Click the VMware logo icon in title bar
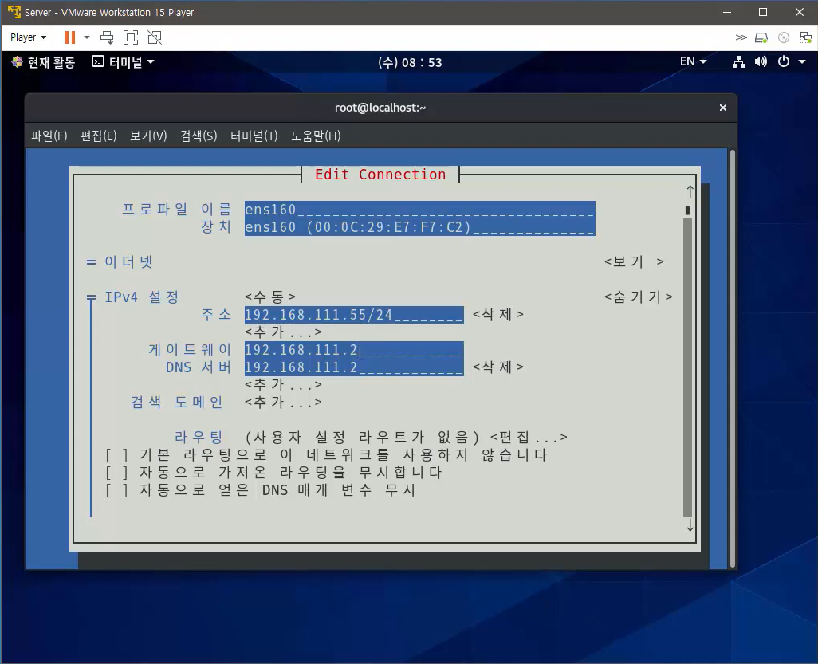 pos(14,12)
